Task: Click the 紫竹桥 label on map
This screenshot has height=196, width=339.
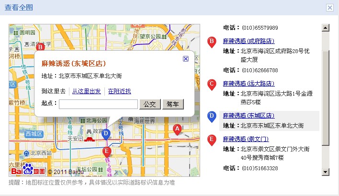Action: [17, 103]
